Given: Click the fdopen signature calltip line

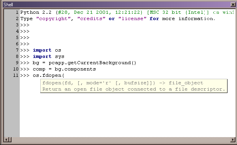Looking at the screenshot, I should tap(123, 83).
